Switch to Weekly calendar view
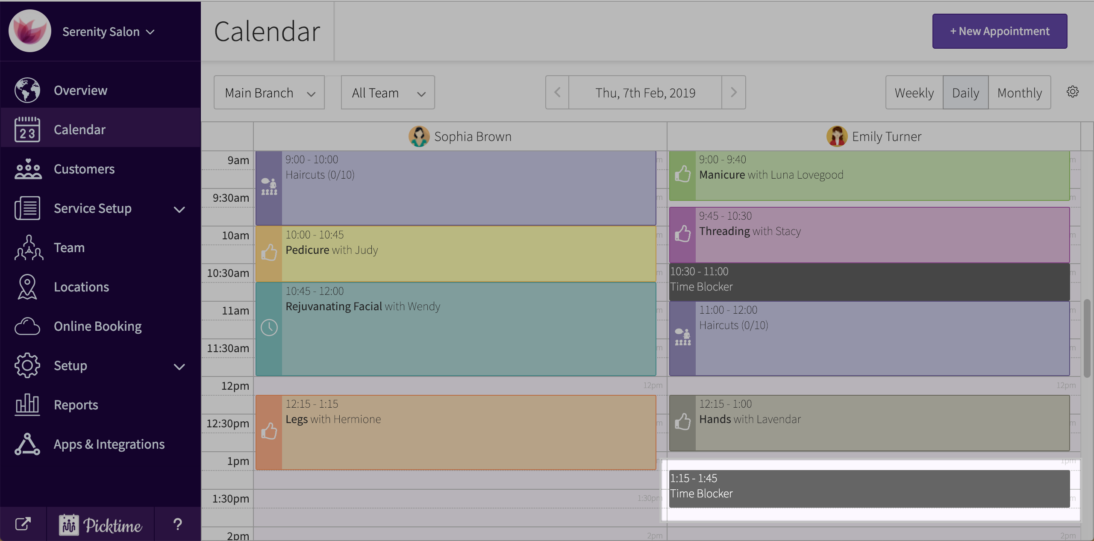This screenshot has width=1094, height=541. (x=914, y=93)
